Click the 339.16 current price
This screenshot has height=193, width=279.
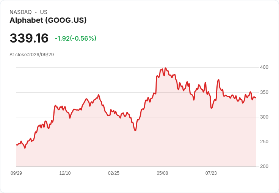pos(29,38)
